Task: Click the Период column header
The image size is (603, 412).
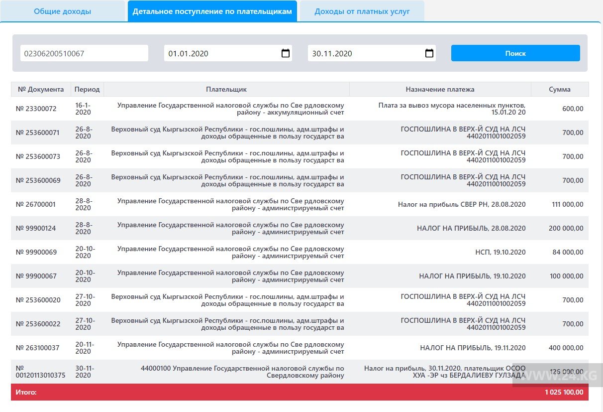Action: pos(87,89)
